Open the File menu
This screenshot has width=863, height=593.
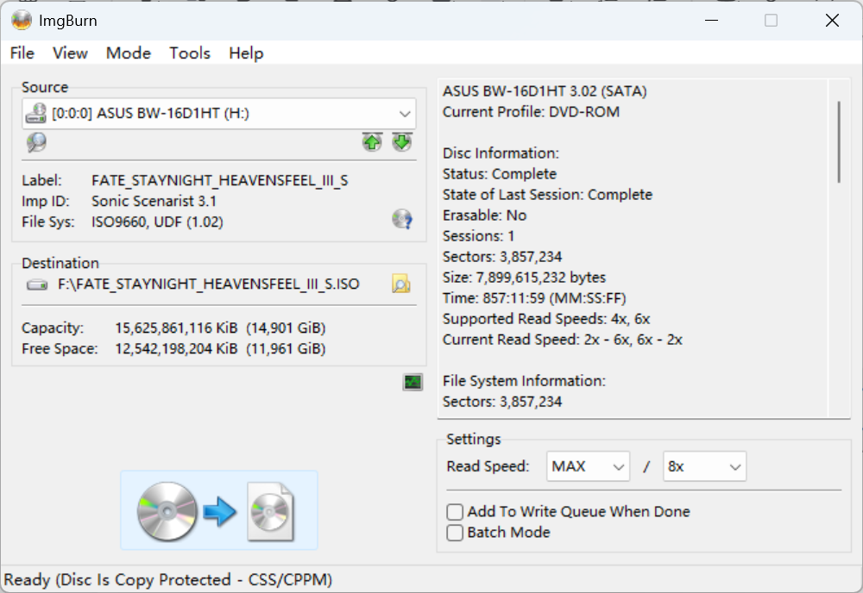click(x=22, y=53)
